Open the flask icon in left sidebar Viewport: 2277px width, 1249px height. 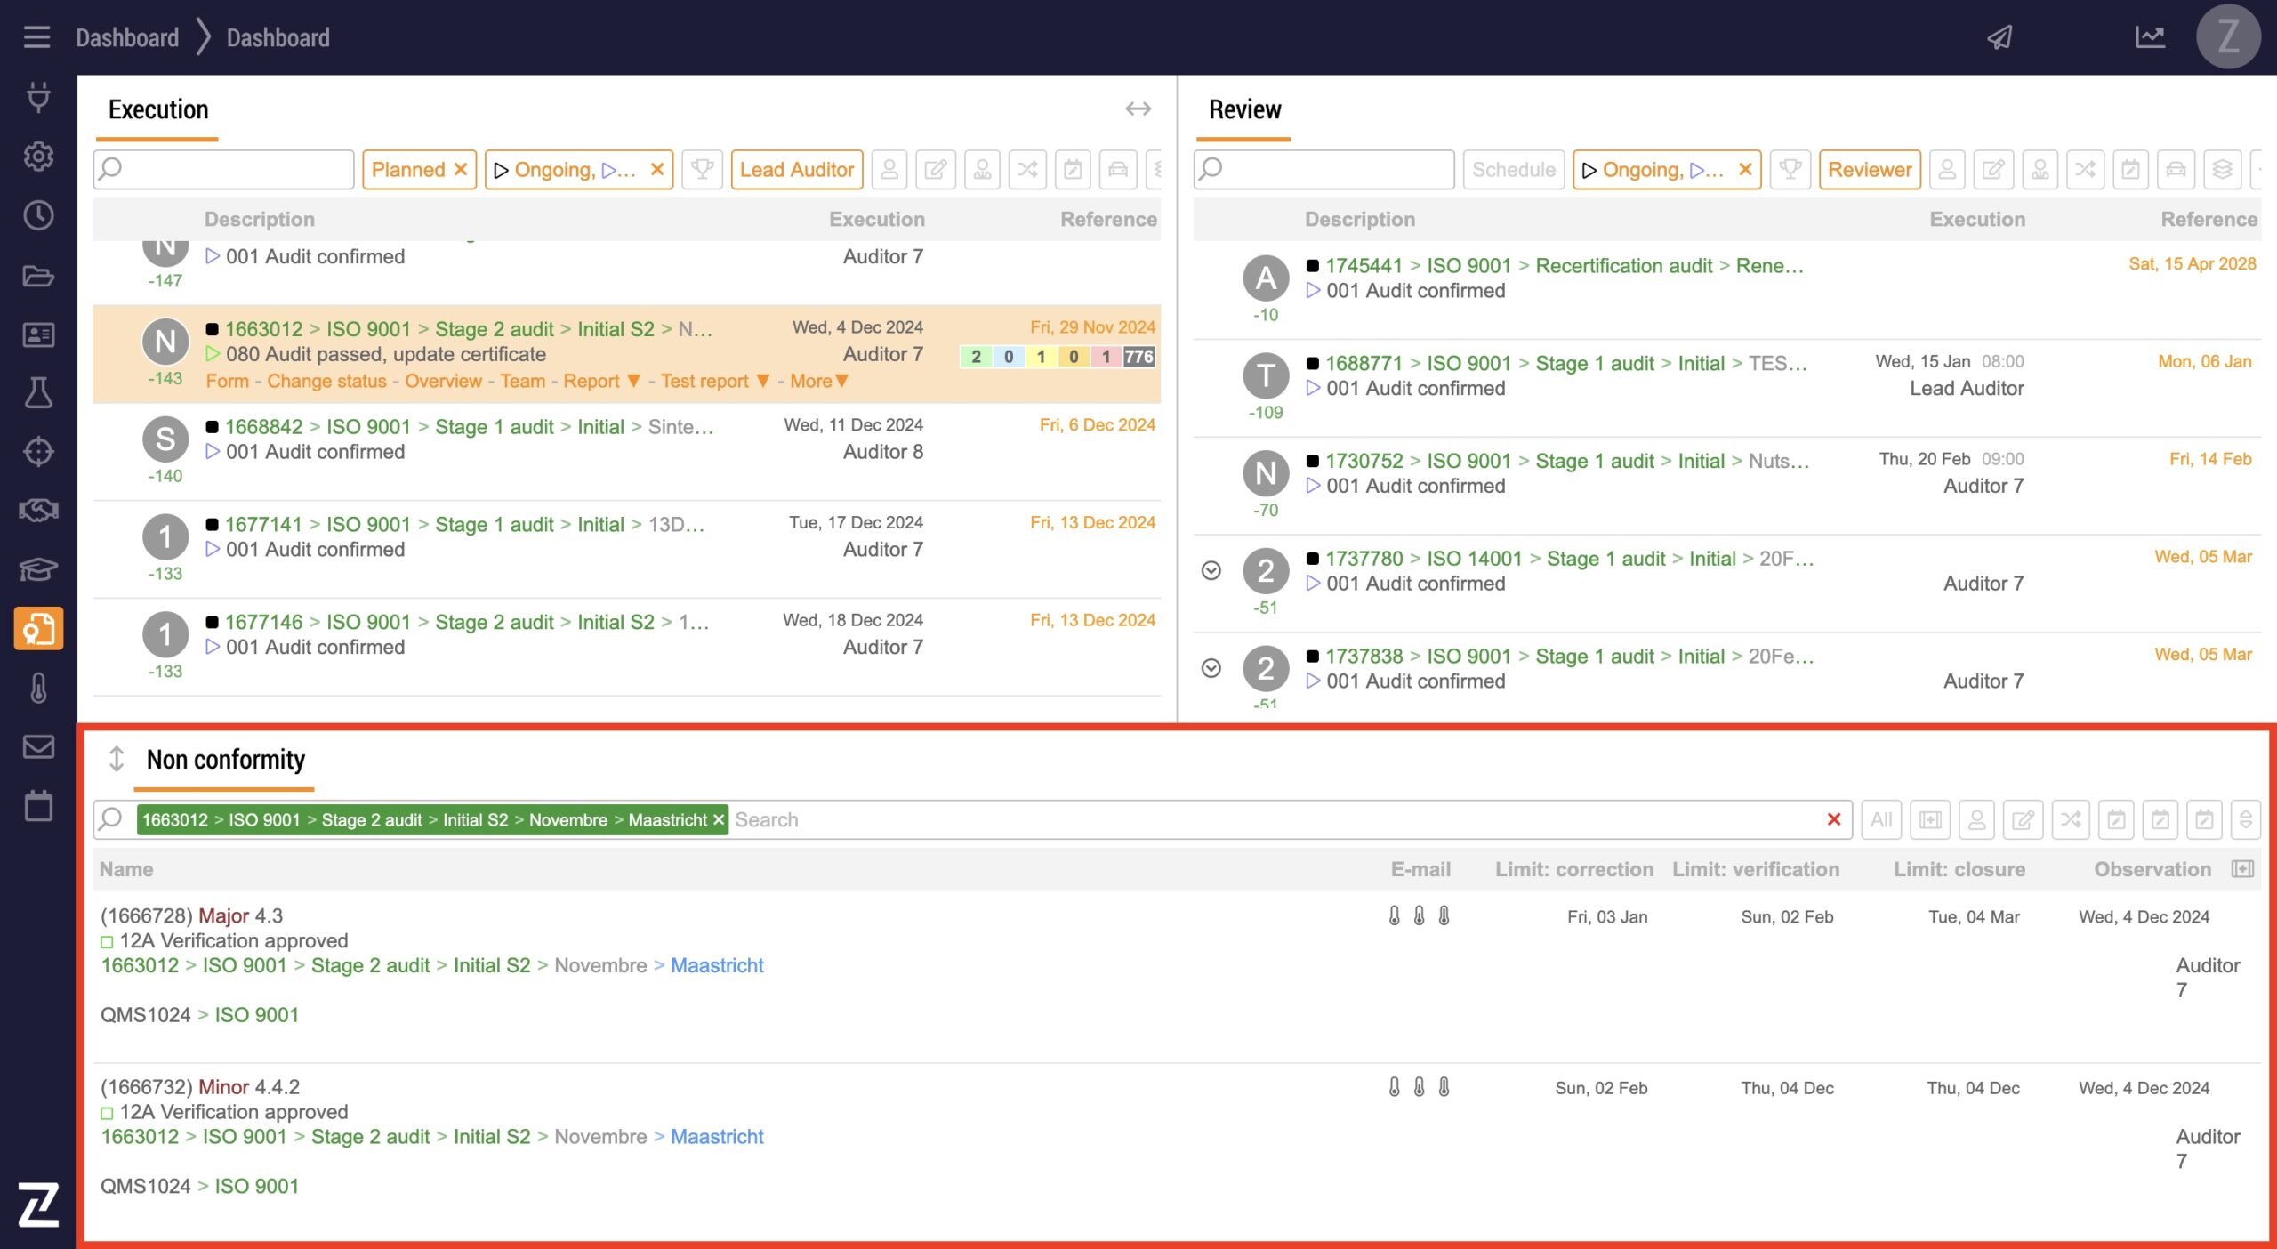[38, 392]
